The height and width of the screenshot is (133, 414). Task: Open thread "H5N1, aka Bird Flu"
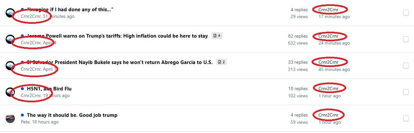tap(49, 88)
